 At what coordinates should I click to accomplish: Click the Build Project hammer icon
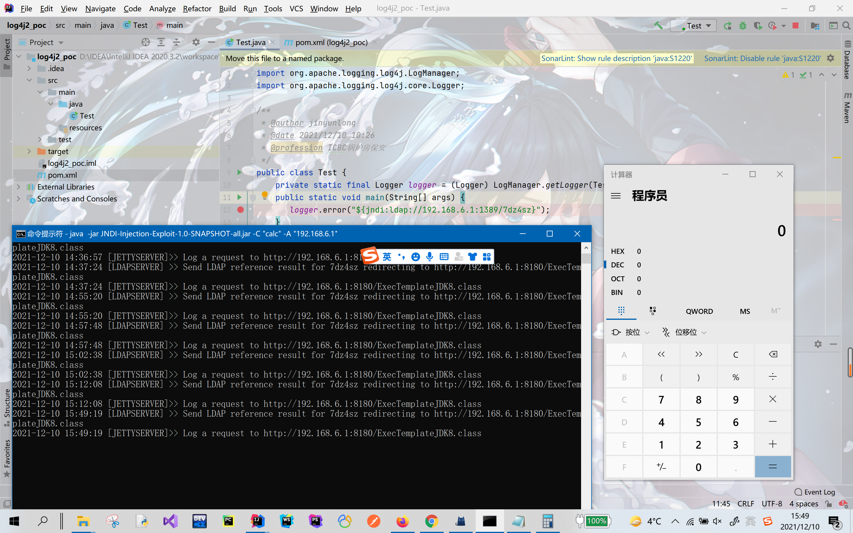point(658,25)
